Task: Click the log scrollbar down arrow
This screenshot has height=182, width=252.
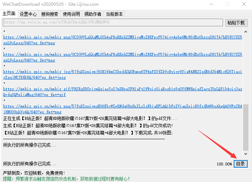Action: coord(246,154)
